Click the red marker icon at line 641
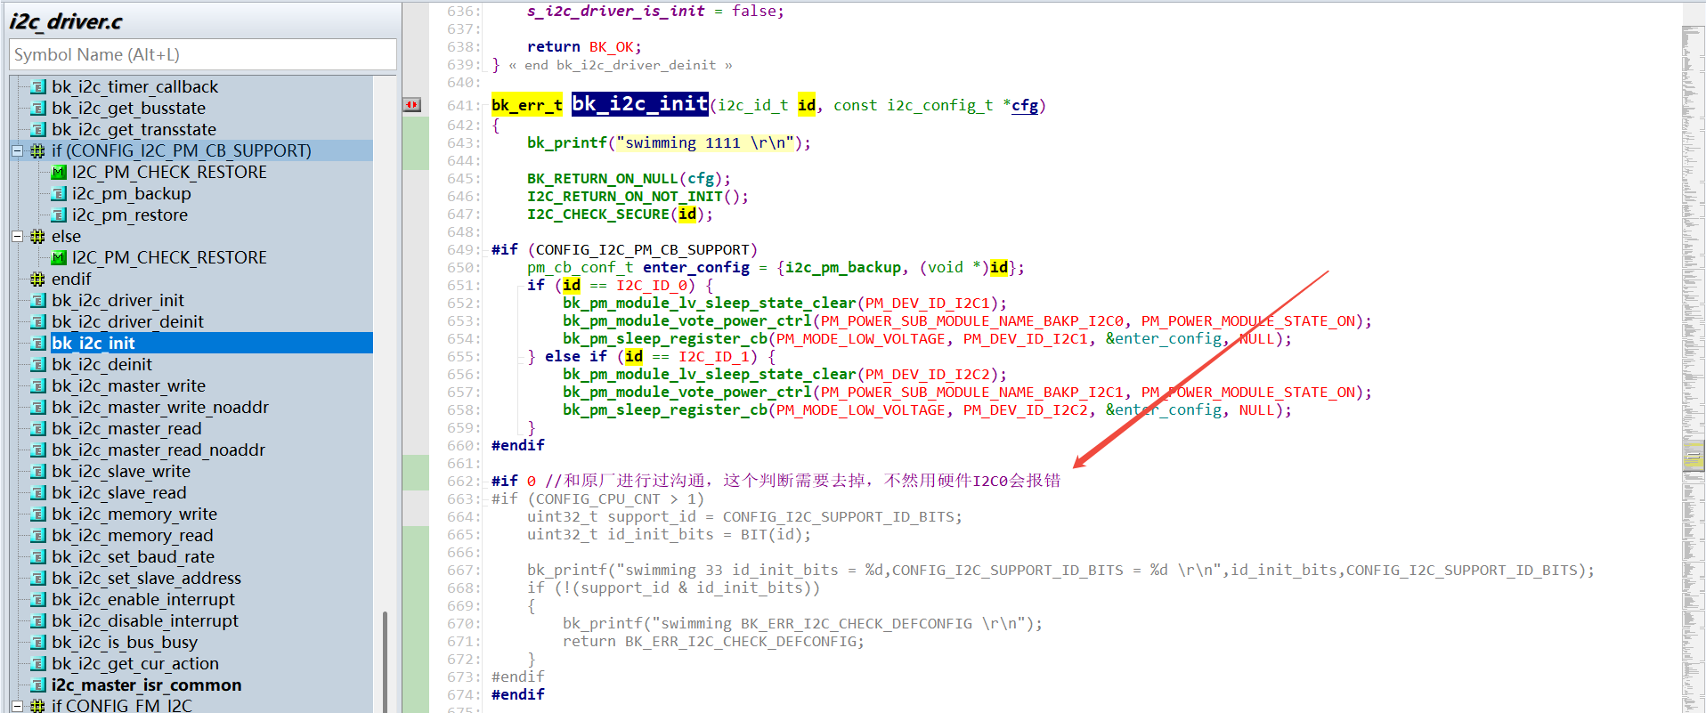The height and width of the screenshot is (713, 1706). 411,105
